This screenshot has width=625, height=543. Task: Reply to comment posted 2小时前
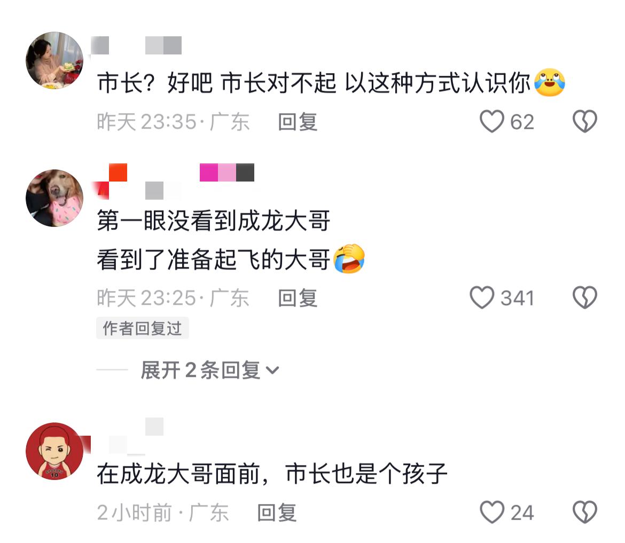coord(277,513)
